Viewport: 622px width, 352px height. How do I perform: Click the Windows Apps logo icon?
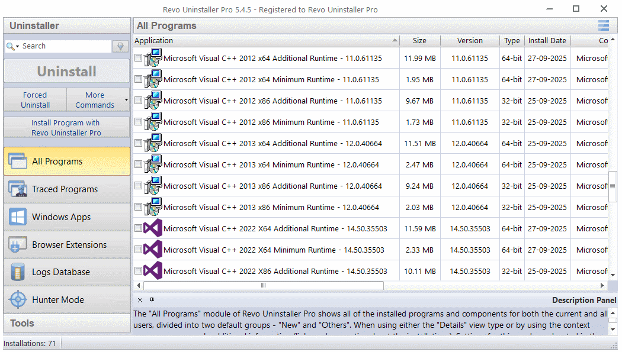[x=18, y=217]
